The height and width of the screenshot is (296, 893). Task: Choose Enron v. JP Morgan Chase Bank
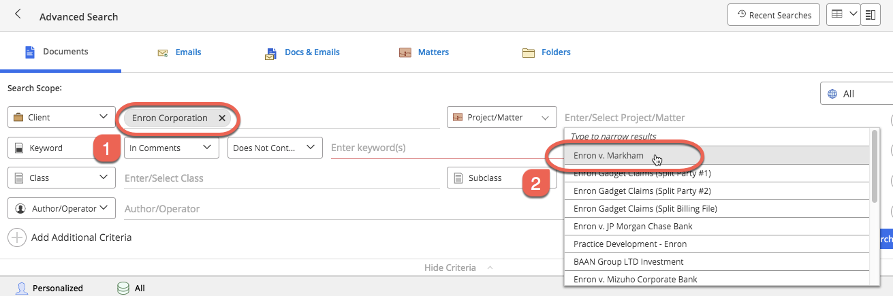[633, 226]
